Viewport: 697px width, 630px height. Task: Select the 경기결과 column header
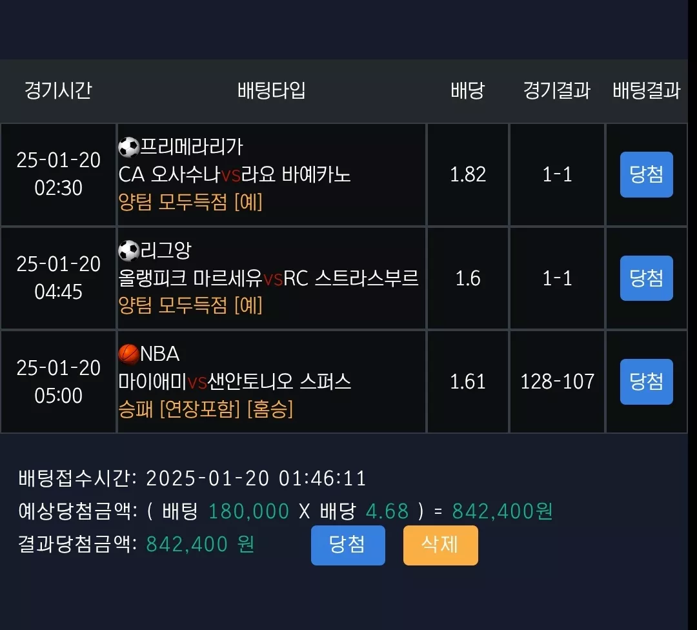pyautogui.click(x=557, y=90)
